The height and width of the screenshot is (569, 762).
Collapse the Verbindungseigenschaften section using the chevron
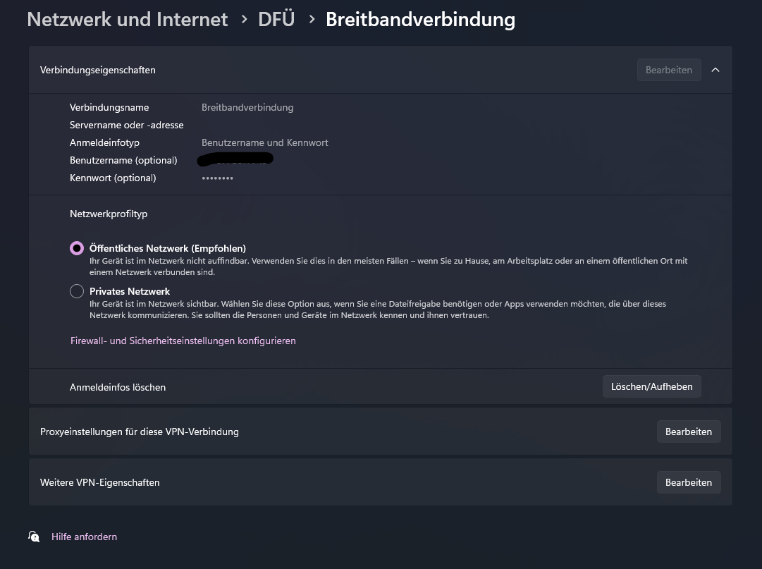coord(715,70)
